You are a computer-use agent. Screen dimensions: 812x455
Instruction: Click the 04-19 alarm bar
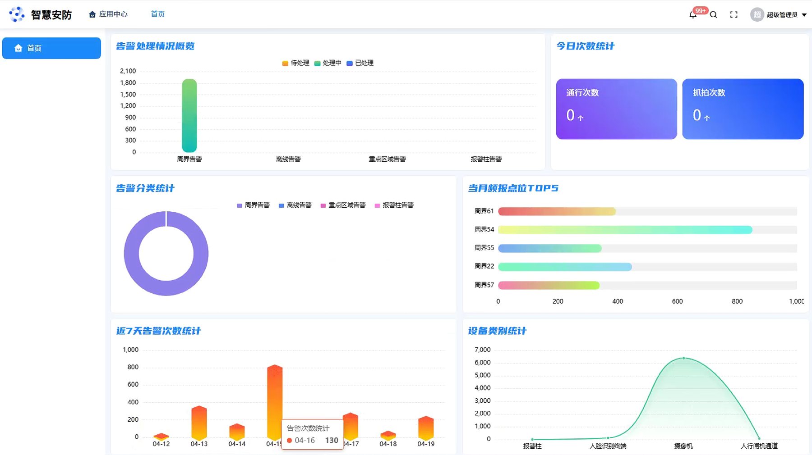coord(426,428)
